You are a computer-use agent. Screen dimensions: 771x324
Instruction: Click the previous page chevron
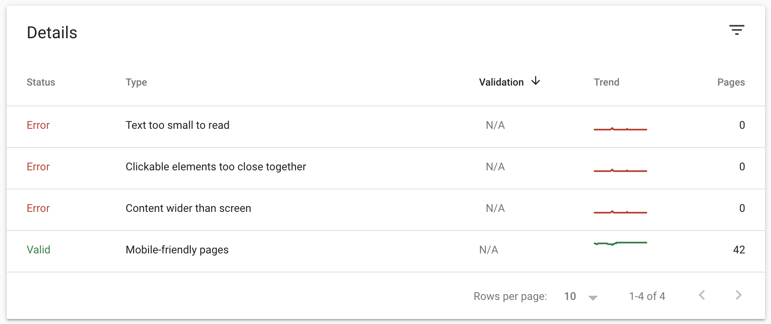coord(702,295)
